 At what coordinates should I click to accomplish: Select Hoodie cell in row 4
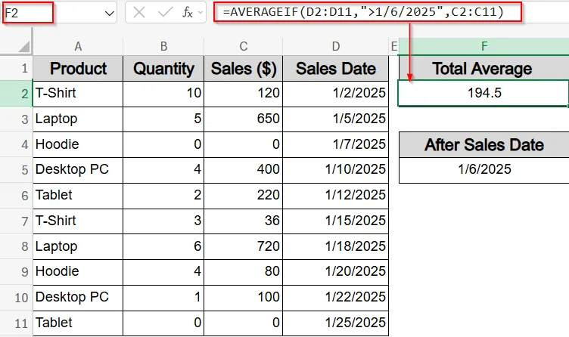click(x=78, y=144)
